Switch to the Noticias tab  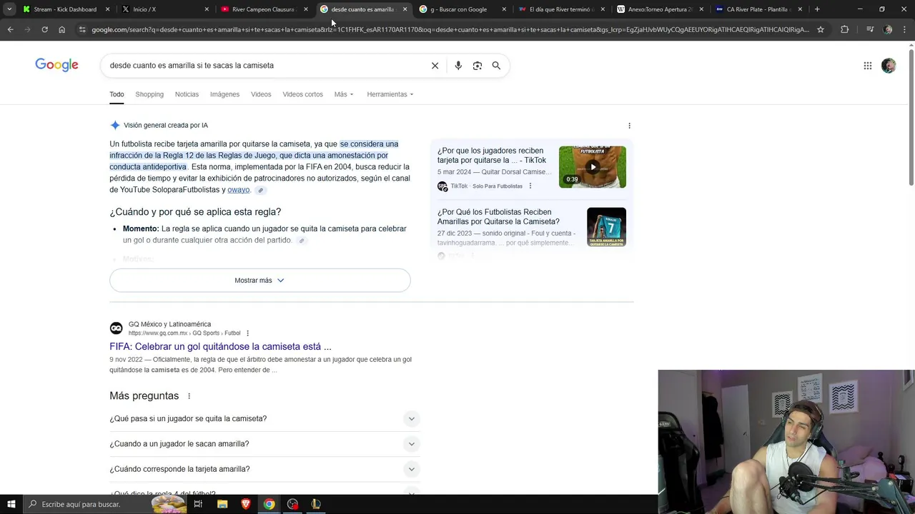click(187, 94)
